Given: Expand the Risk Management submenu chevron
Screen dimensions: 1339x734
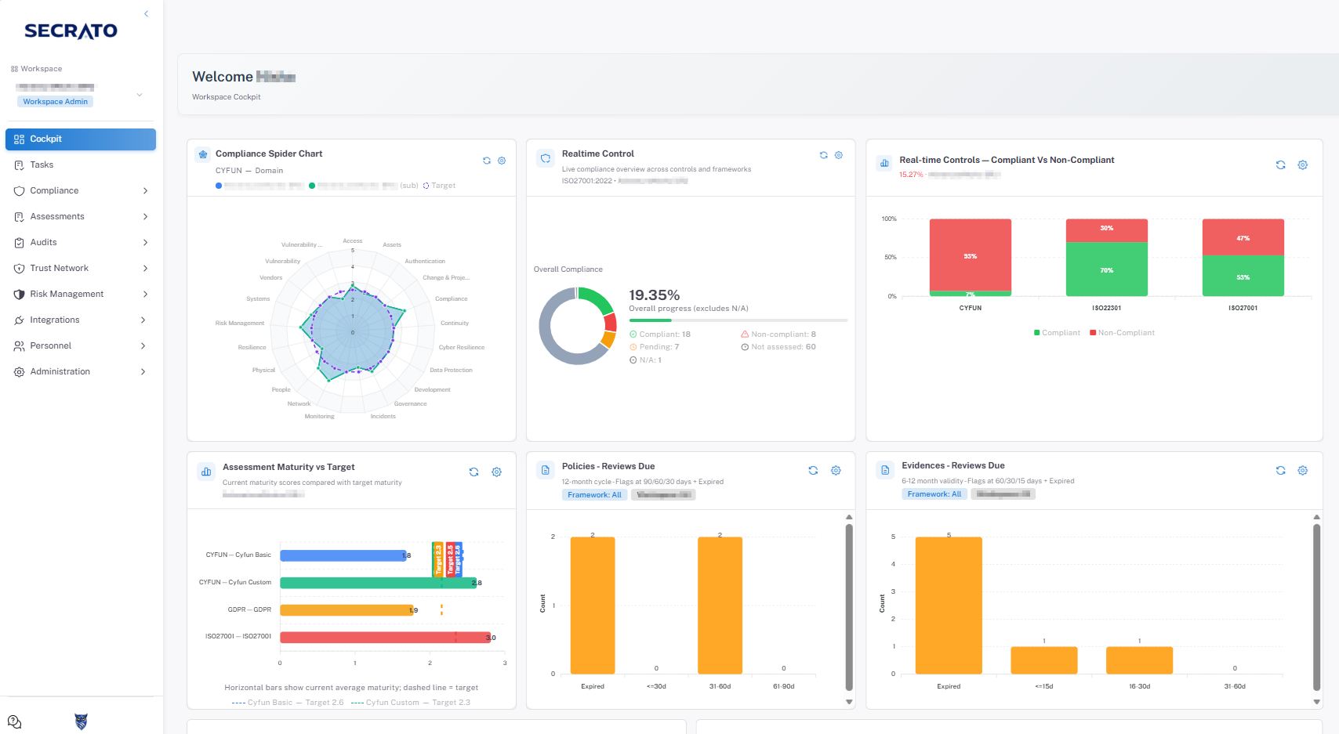Looking at the screenshot, I should pyautogui.click(x=145, y=294).
